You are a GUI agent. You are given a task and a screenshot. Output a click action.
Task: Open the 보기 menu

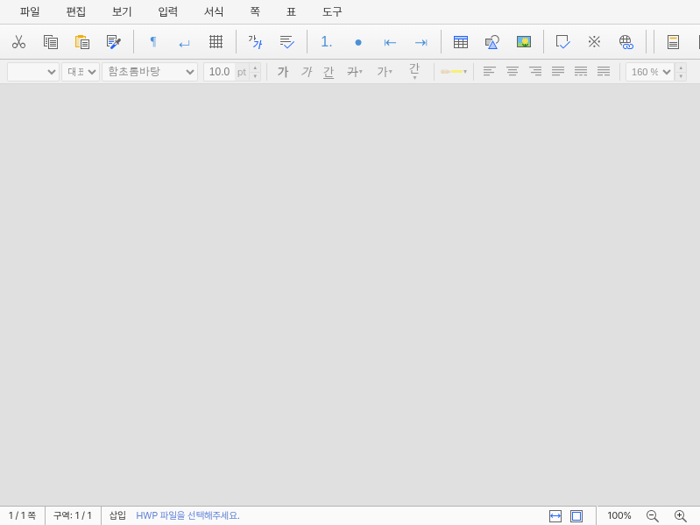pos(122,11)
